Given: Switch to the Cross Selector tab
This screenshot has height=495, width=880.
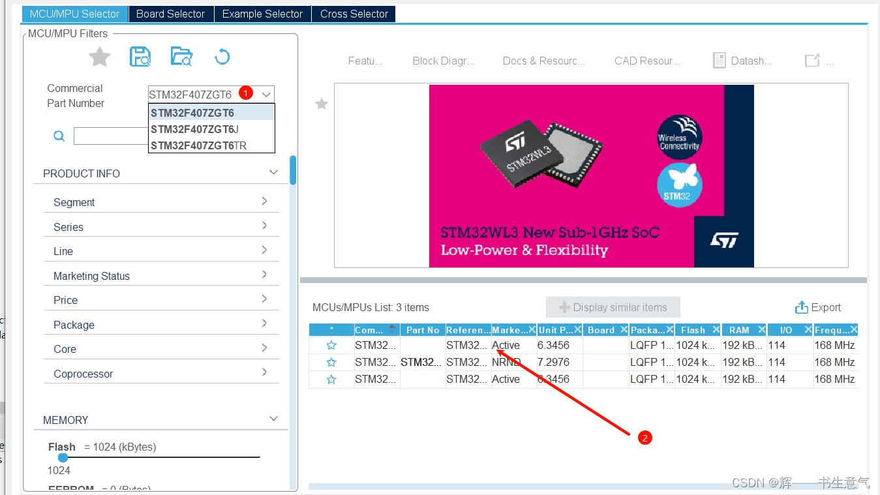Looking at the screenshot, I should [354, 14].
